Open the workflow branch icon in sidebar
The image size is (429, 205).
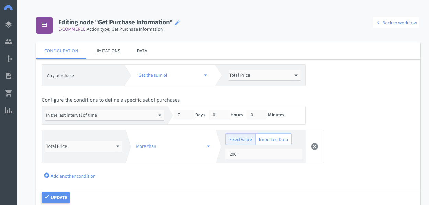click(9, 59)
